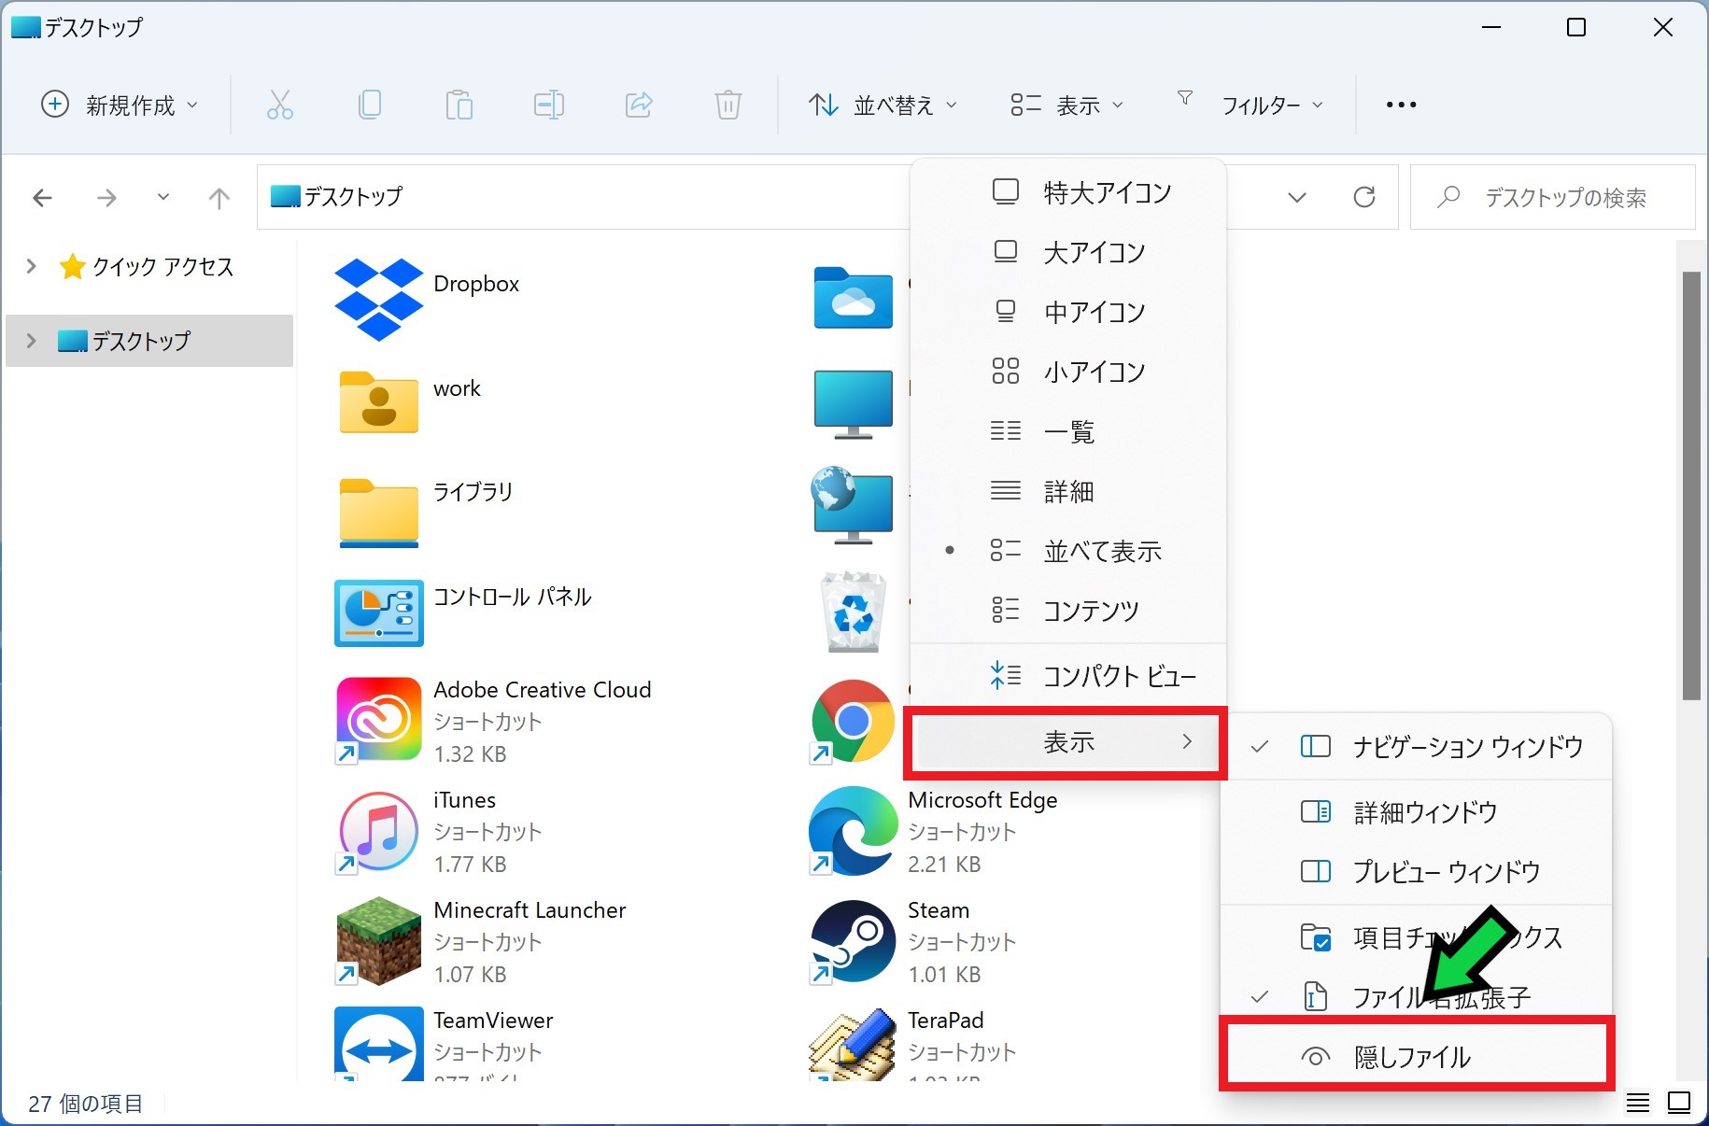This screenshot has width=1709, height=1126.
Task: Expand the デスクトップ tree node
Action: tap(31, 341)
